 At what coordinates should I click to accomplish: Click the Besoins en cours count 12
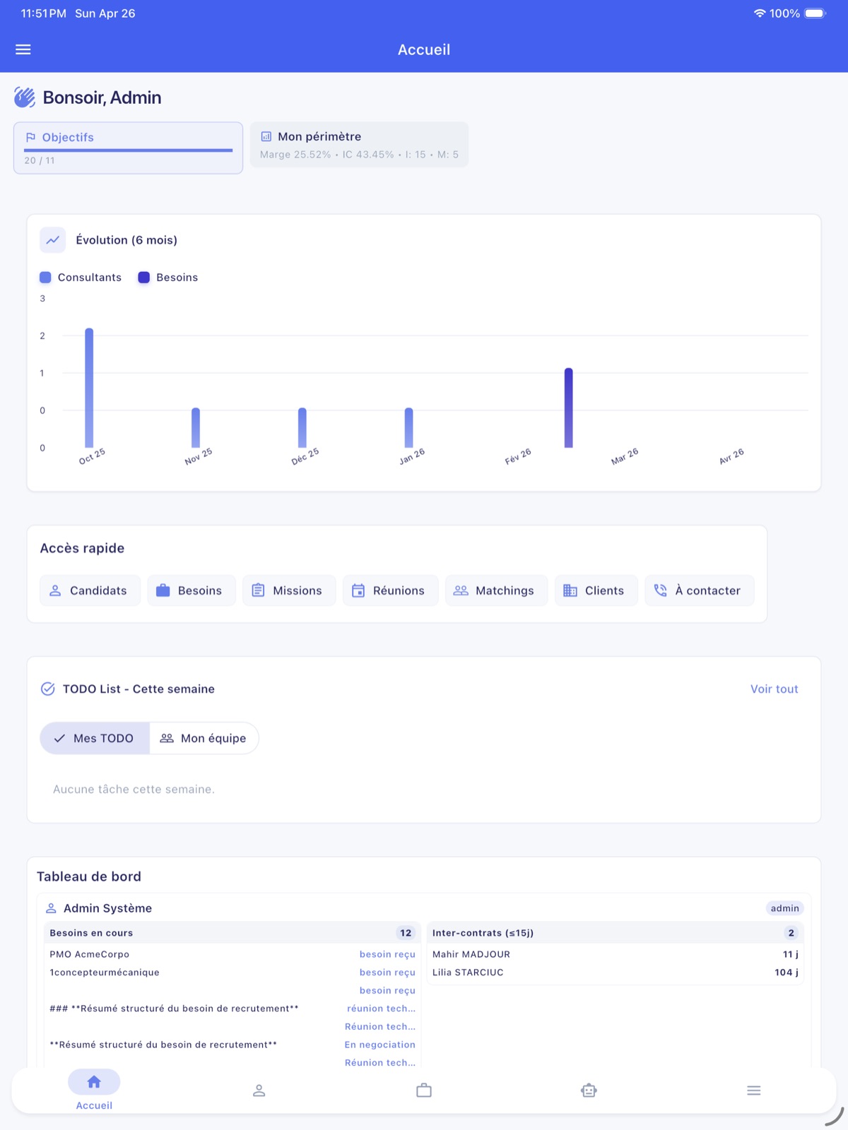point(406,933)
